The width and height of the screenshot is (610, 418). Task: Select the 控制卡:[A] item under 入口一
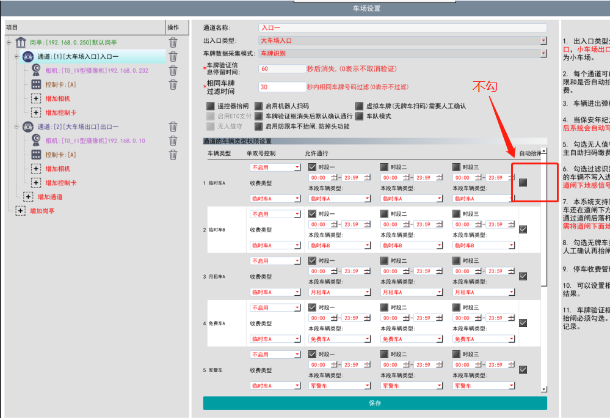click(60, 85)
